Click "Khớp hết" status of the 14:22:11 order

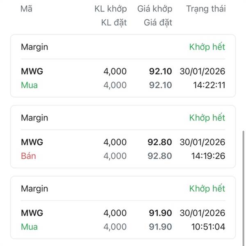click(x=207, y=47)
